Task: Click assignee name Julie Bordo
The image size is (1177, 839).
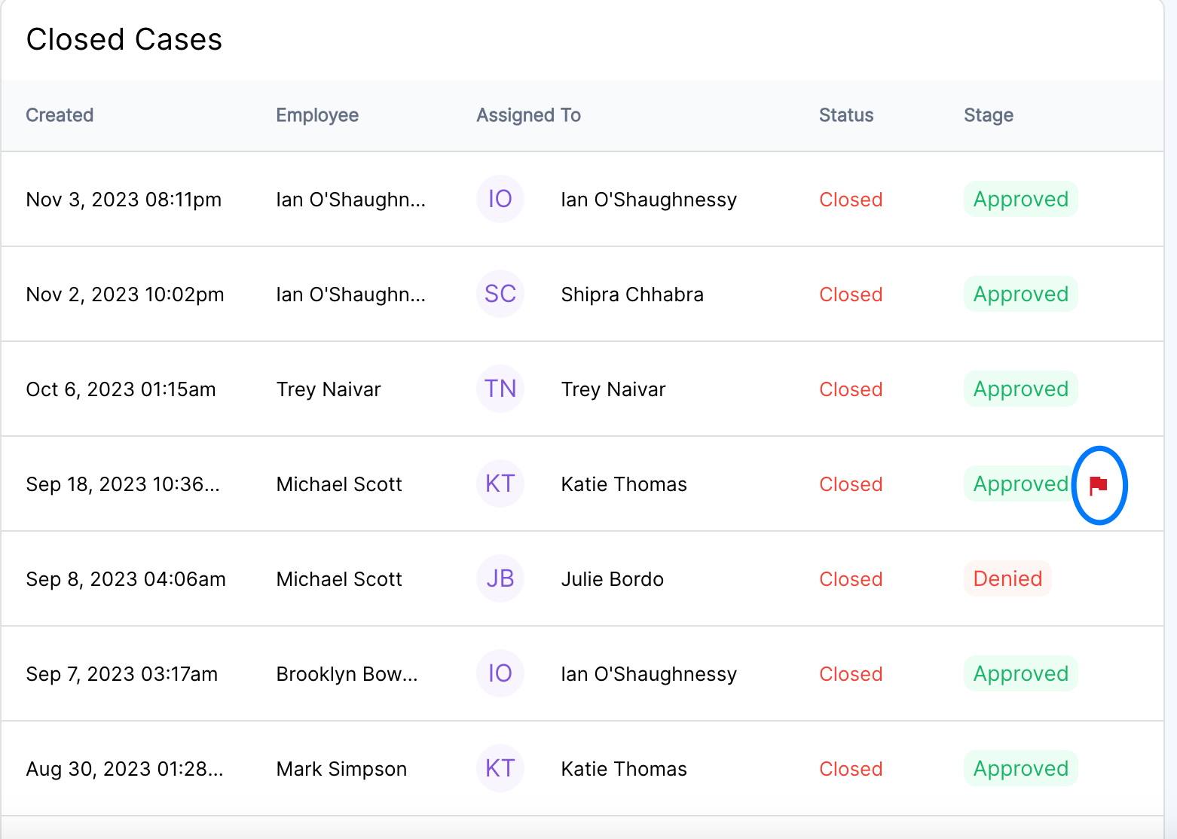Action: [612, 579]
